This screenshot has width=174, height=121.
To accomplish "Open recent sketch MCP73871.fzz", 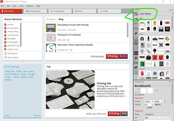I will pos(13,46).
